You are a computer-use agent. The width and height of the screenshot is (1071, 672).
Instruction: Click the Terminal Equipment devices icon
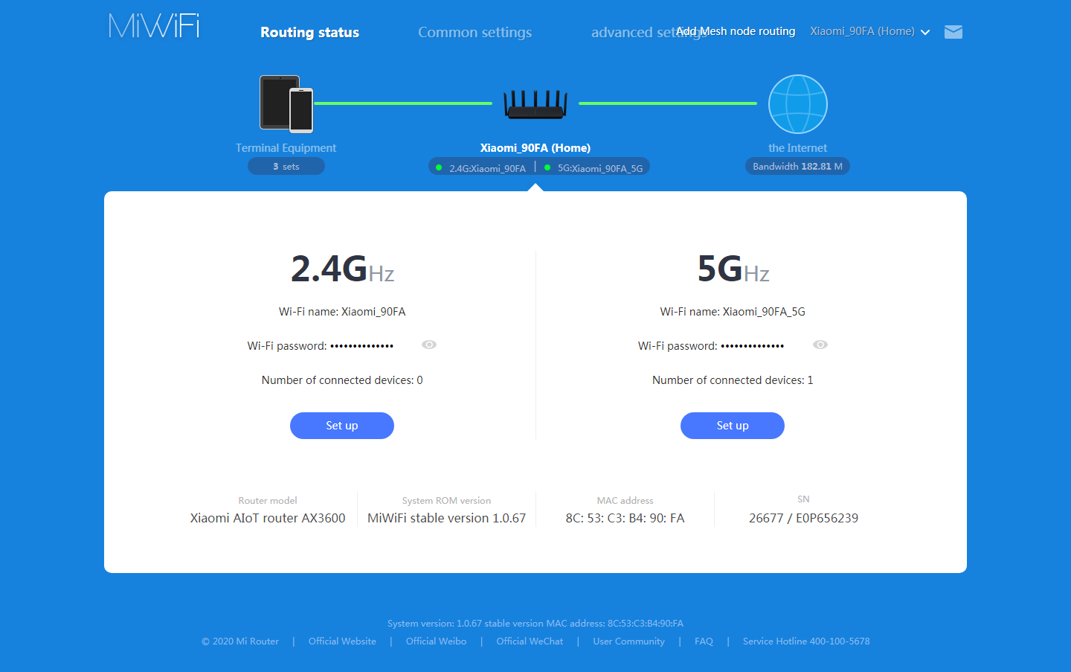tap(286, 103)
